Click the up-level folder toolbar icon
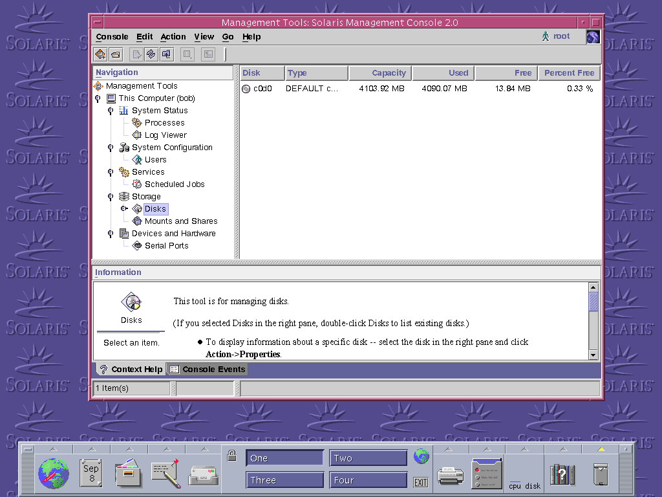Screen dimensions: 662x497 click(167, 54)
